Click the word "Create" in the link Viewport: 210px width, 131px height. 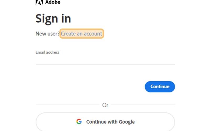(x=68, y=34)
